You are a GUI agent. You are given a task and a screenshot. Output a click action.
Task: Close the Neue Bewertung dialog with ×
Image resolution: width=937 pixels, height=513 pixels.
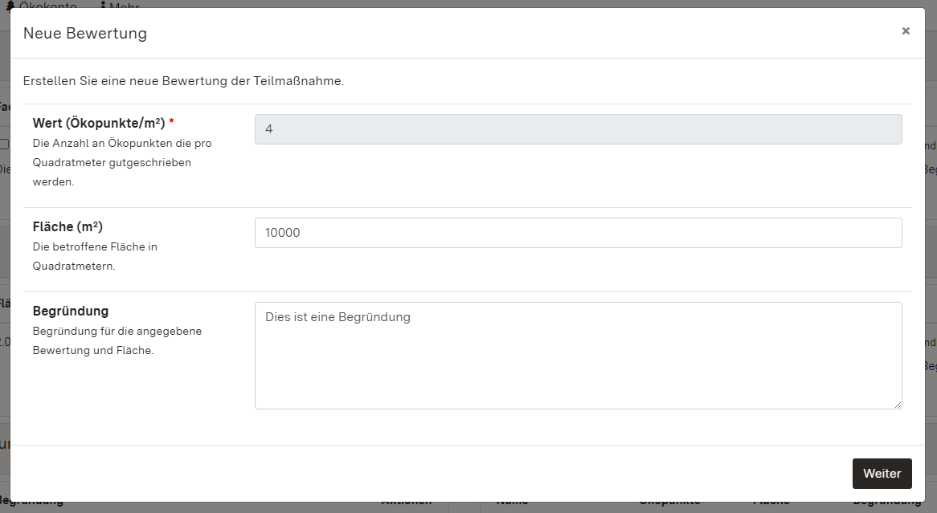[906, 31]
